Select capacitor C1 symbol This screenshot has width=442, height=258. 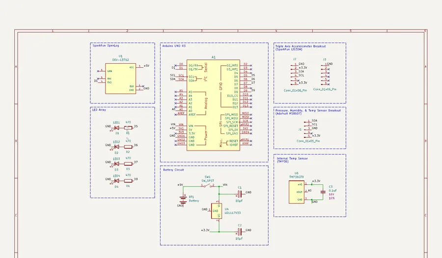point(239,194)
